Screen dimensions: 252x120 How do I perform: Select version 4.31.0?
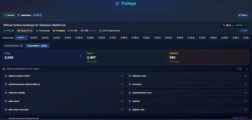click(x=202, y=38)
